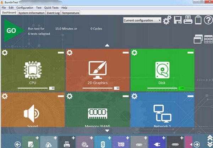Switch to the System Information tab
This screenshot has width=213, height=148.
(x=32, y=13)
